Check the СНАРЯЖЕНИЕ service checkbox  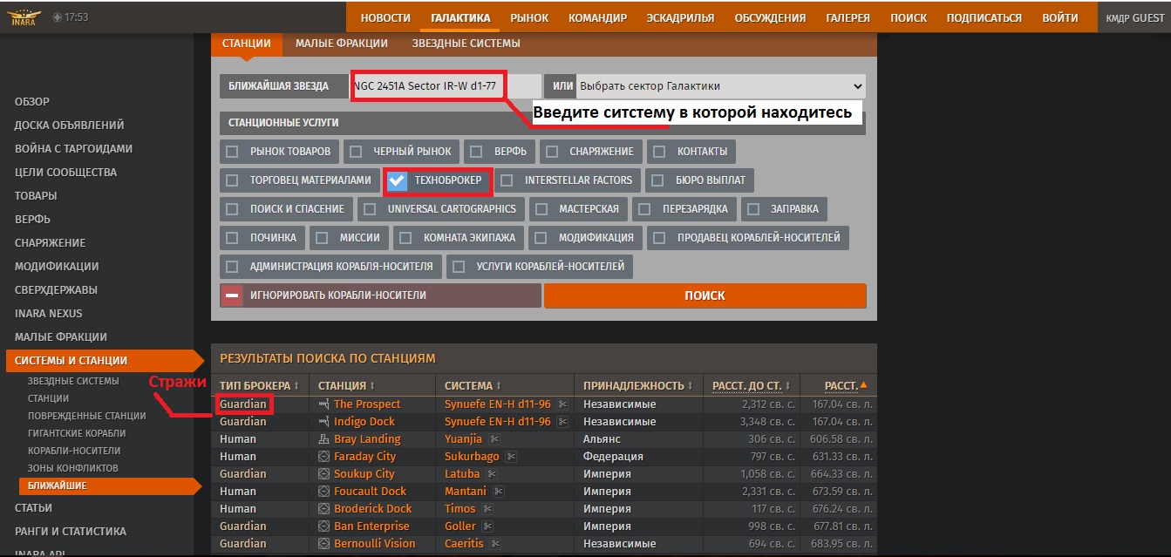click(x=552, y=152)
